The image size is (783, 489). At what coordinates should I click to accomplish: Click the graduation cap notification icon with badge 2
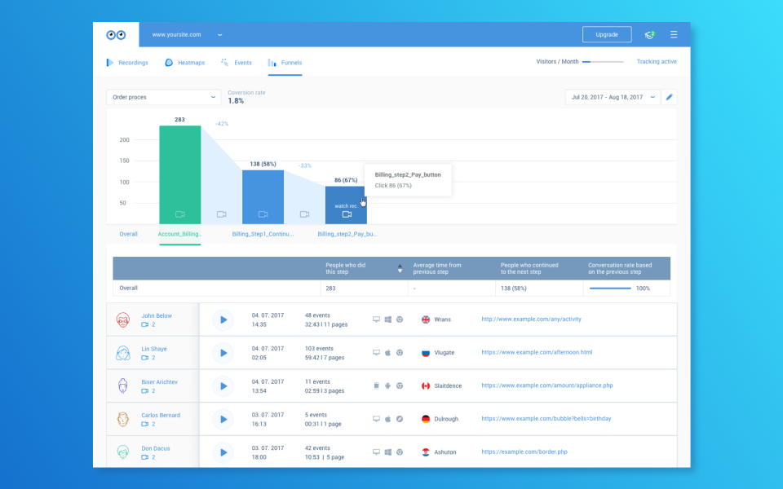pyautogui.click(x=649, y=34)
